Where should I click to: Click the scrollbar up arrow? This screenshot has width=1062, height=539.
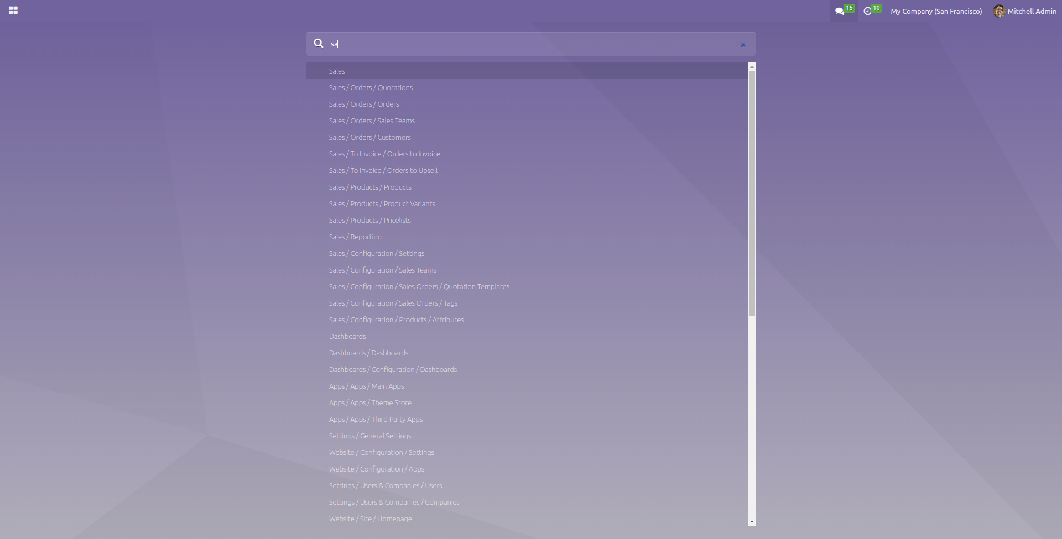[x=752, y=66]
